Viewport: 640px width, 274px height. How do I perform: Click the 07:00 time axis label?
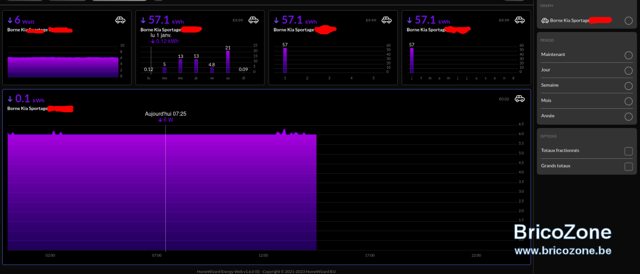click(157, 255)
